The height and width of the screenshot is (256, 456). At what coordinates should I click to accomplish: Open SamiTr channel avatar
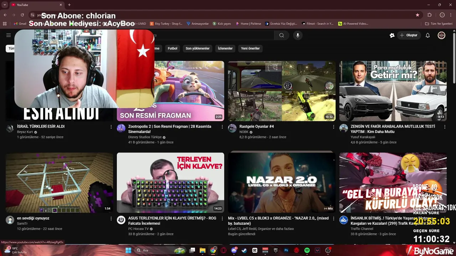click(10, 220)
